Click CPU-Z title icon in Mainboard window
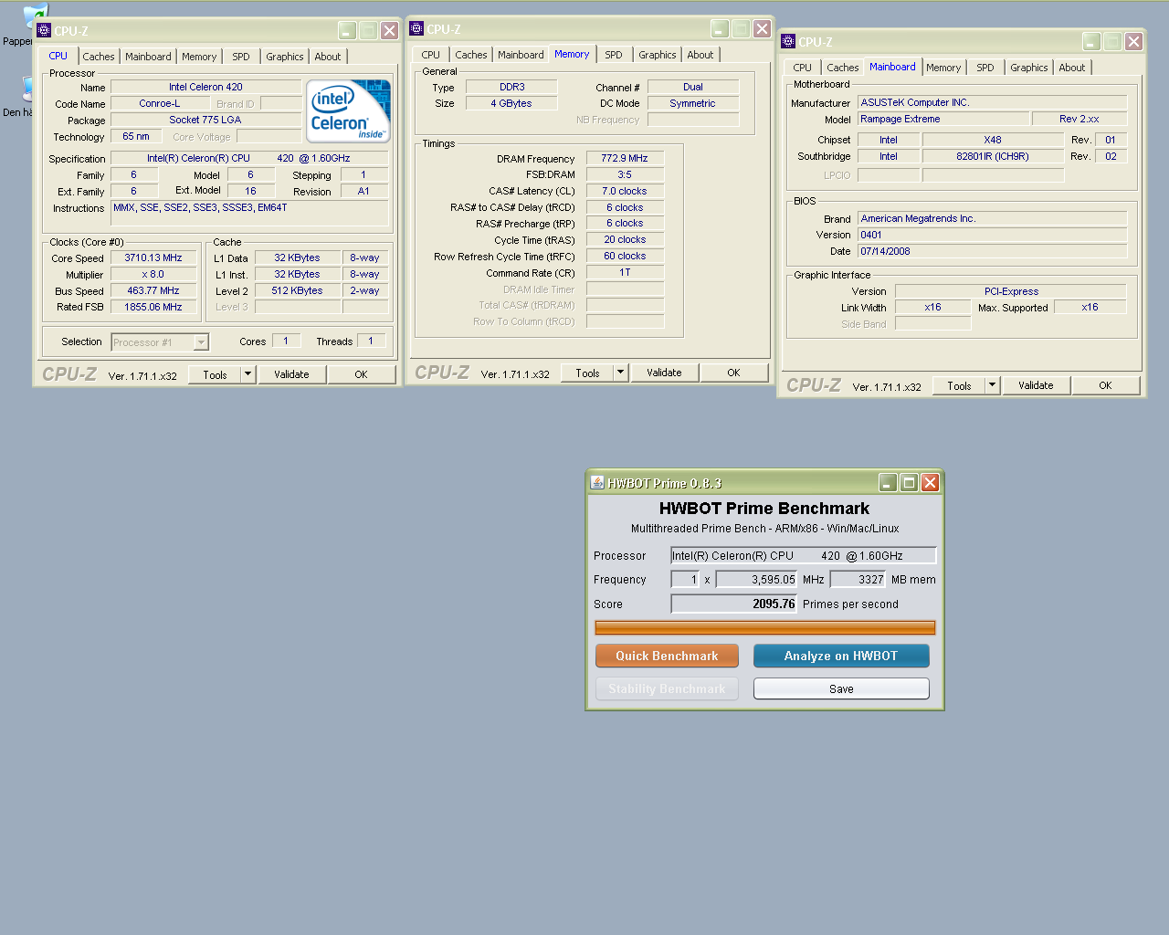Image resolution: width=1169 pixels, height=935 pixels. click(x=788, y=41)
